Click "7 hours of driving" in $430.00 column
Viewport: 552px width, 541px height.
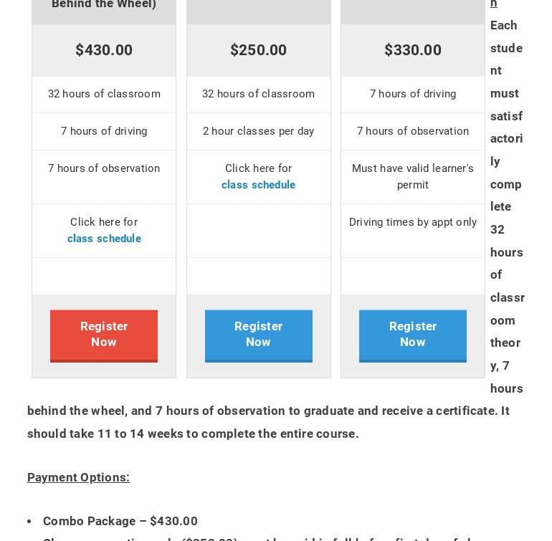(x=104, y=131)
